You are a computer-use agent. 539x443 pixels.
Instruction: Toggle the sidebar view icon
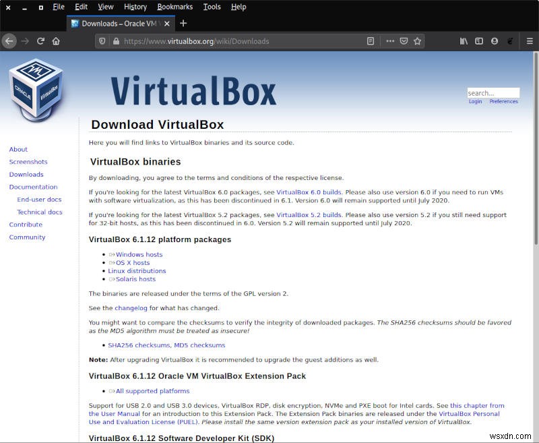[x=479, y=41]
